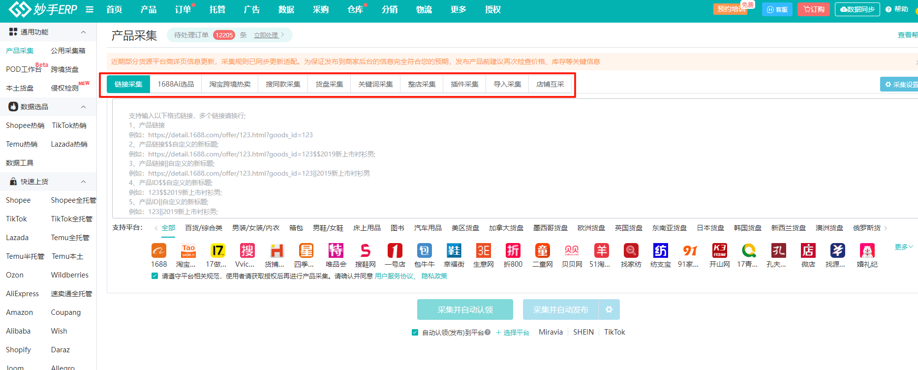Viewport: 918px width, 370px height.
Task: Collapse the 通用功能 sidebar section
Action: (83, 32)
